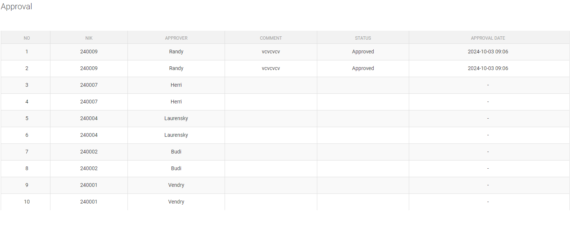Select approver Budi in row 7
Viewport: 573px width, 225px height.
176,152
